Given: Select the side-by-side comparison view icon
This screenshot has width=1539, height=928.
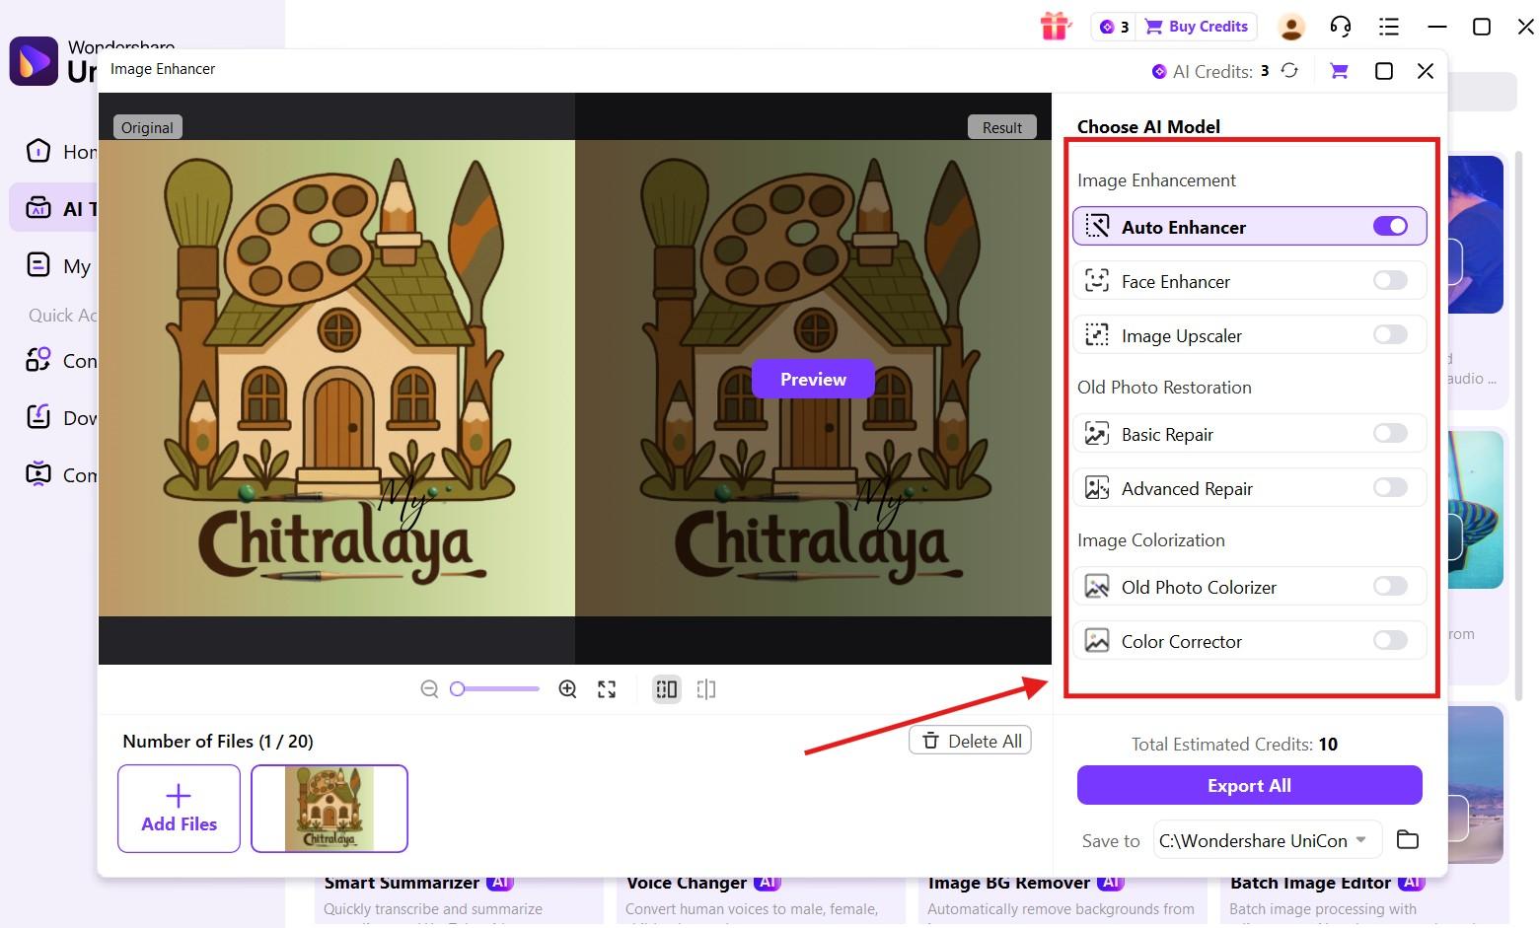Looking at the screenshot, I should point(667,689).
